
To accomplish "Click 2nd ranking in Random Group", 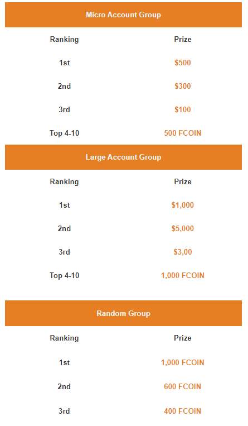I will point(64,386).
